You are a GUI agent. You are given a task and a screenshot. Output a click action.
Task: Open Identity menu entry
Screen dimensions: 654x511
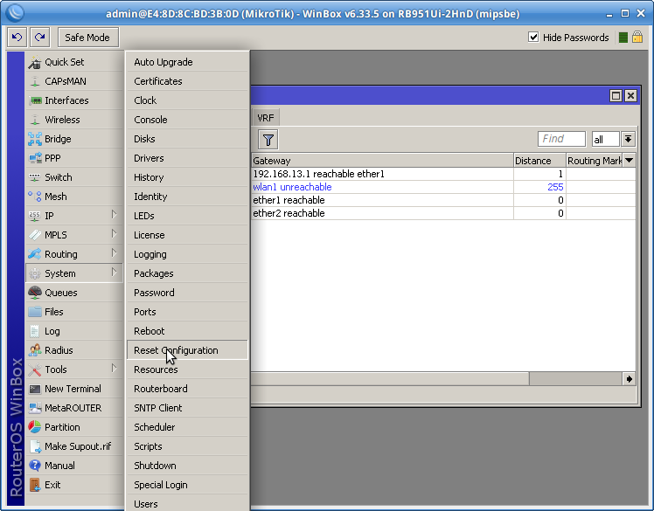(187, 197)
